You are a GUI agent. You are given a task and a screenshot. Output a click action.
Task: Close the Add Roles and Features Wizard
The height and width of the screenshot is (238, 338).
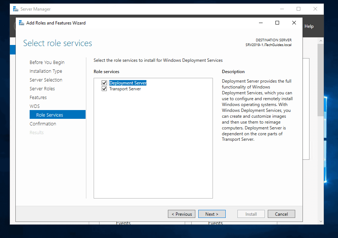[x=294, y=23]
